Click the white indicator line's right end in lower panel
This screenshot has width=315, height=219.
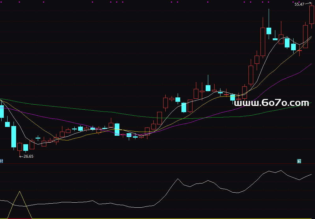pos(311,174)
